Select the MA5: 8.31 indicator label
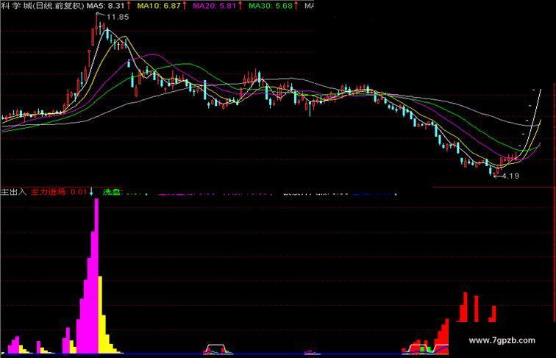The width and height of the screenshot is (556, 358). point(105,6)
